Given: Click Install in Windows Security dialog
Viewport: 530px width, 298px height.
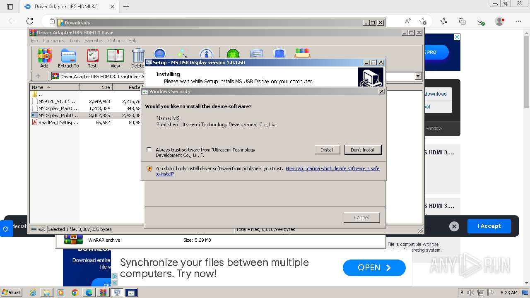Looking at the screenshot, I should point(327,150).
